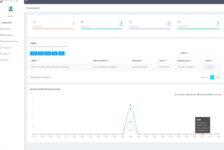Click the Tesla logo in the sidebar
This screenshot has height=150, width=224.
pyautogui.click(x=11, y=1)
